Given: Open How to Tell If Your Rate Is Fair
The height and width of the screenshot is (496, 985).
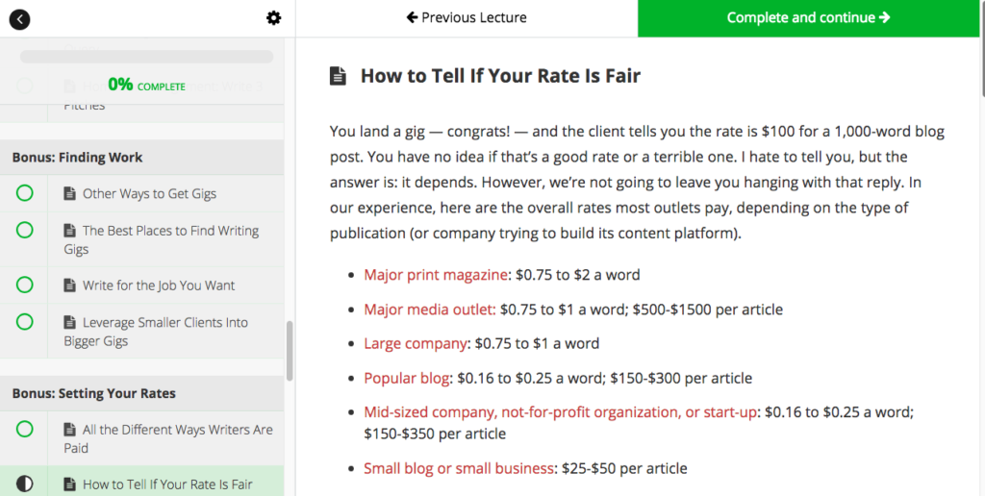Looking at the screenshot, I should (x=167, y=484).
